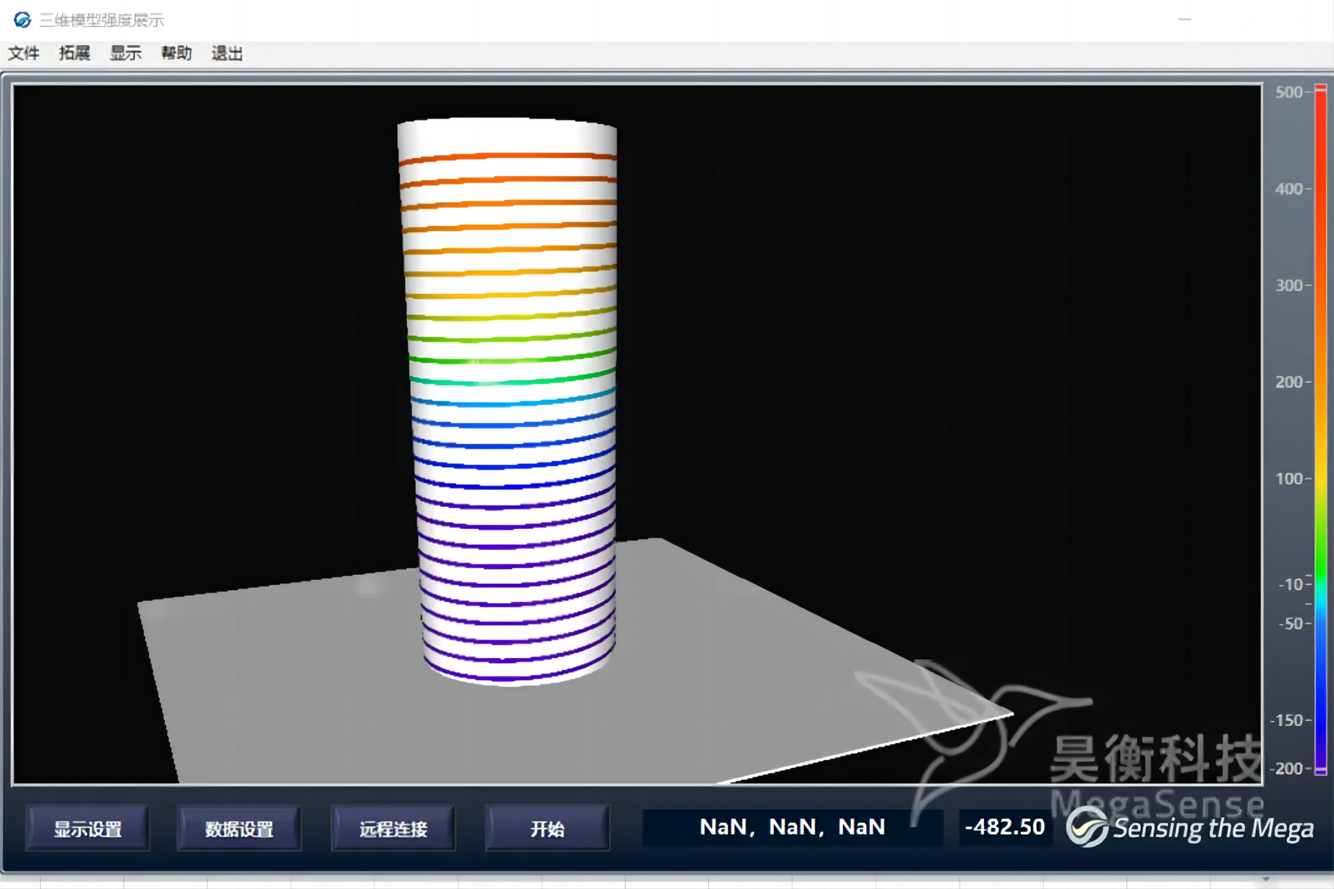Click the 显示设置 button
The width and height of the screenshot is (1334, 889).
coord(88,828)
